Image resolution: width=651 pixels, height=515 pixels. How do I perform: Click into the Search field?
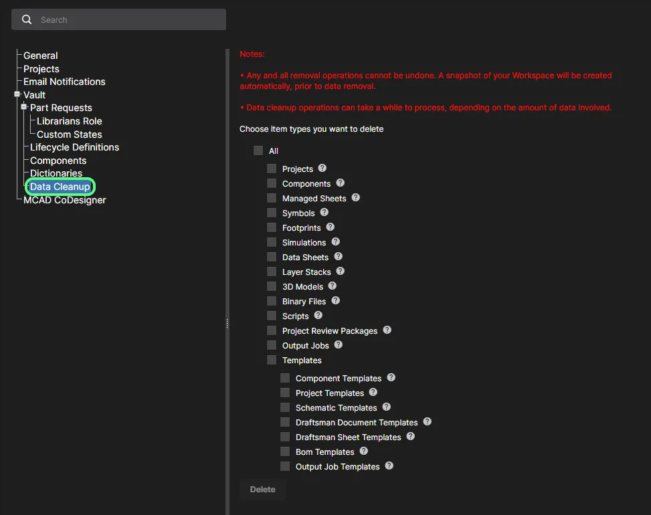pos(127,20)
